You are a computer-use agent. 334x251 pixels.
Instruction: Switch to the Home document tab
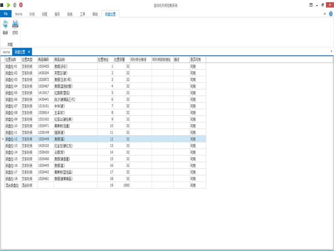click(x=6, y=52)
